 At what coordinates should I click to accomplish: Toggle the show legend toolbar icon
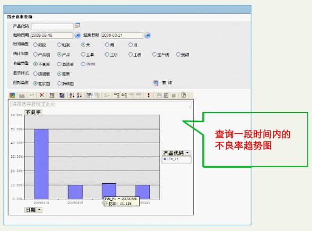(52, 95)
